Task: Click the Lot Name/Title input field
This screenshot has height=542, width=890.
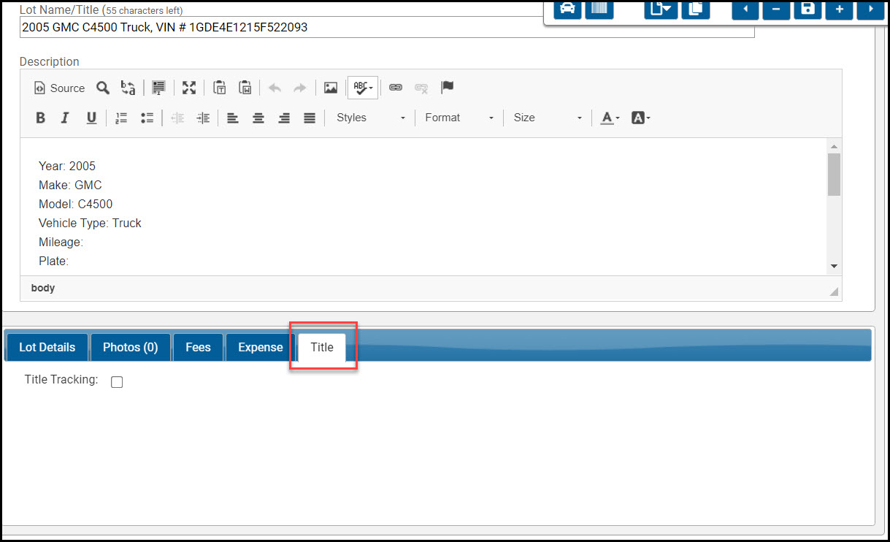Action: coord(387,28)
